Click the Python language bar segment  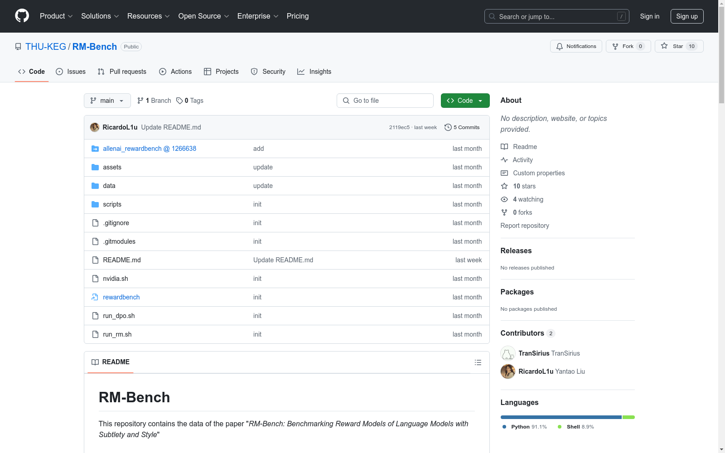coord(561,417)
